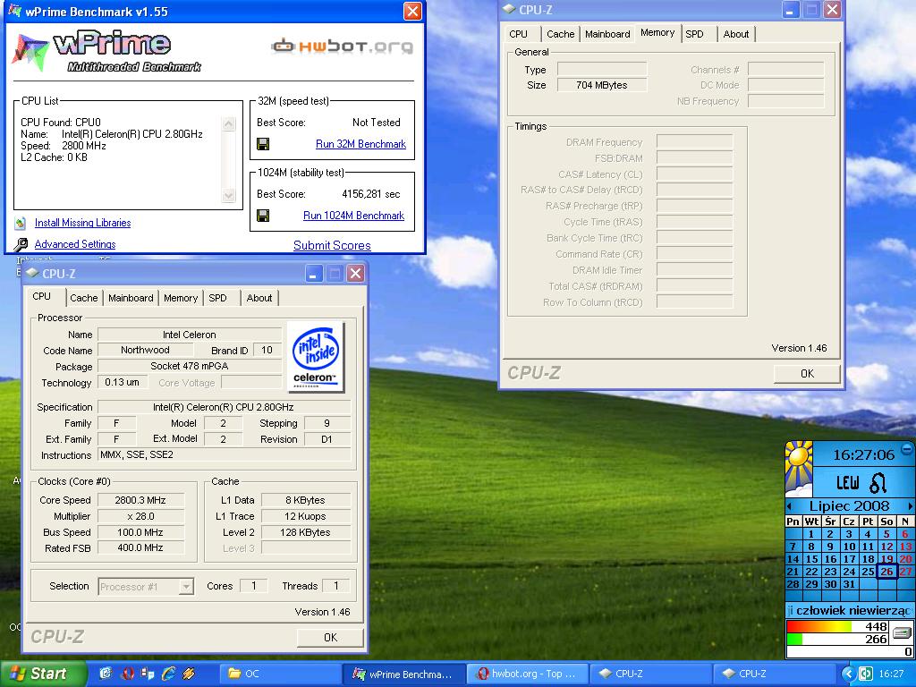Image resolution: width=916 pixels, height=687 pixels.
Task: Click the Level 2 cache 128 KBytes field
Action: 306,532
